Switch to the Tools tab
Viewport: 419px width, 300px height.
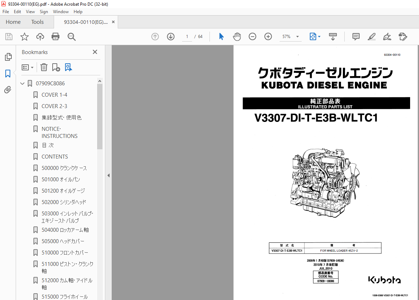(37, 22)
